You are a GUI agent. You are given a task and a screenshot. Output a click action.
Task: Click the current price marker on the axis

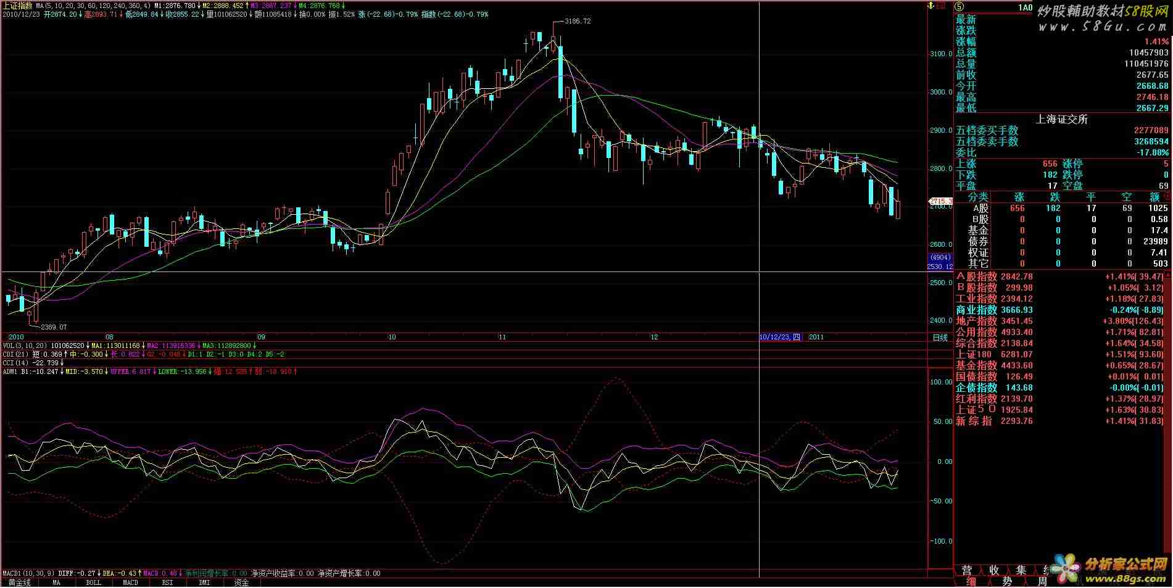pyautogui.click(x=941, y=201)
